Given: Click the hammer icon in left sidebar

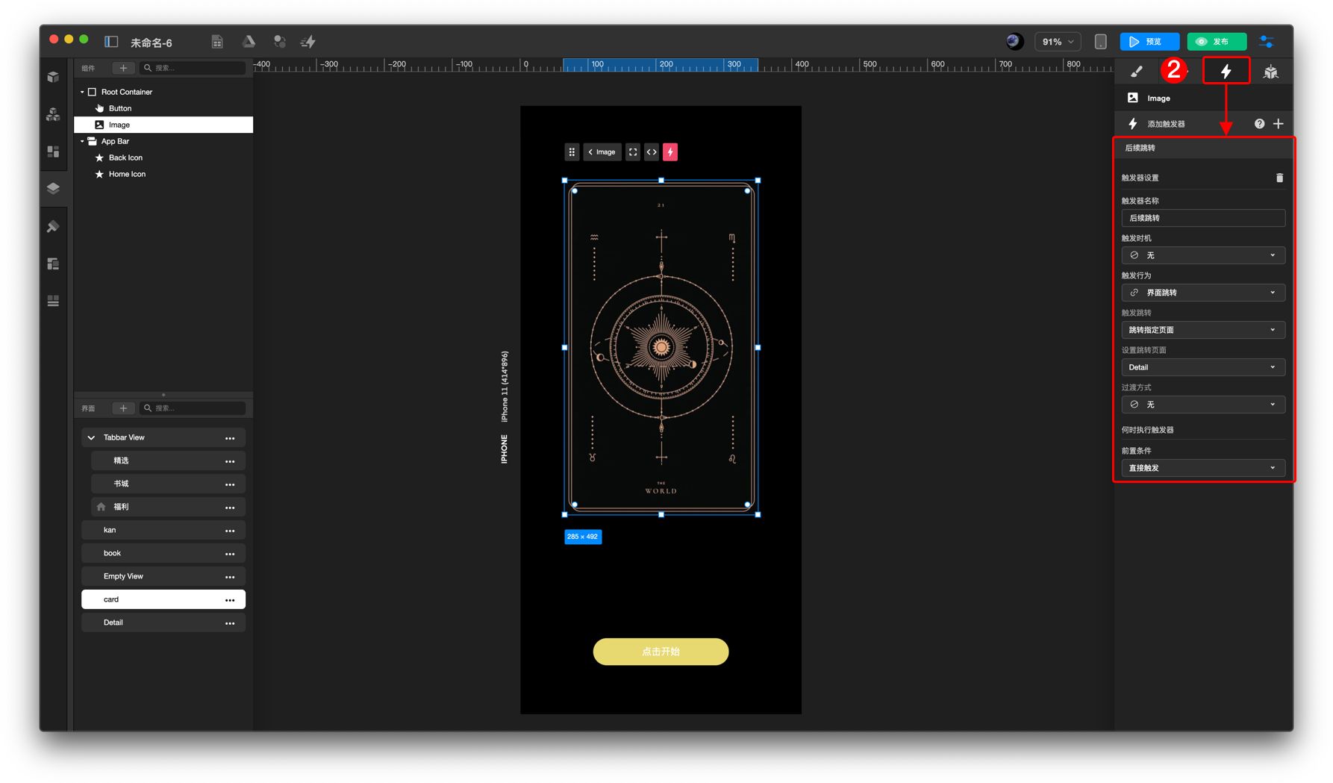Looking at the screenshot, I should [53, 226].
